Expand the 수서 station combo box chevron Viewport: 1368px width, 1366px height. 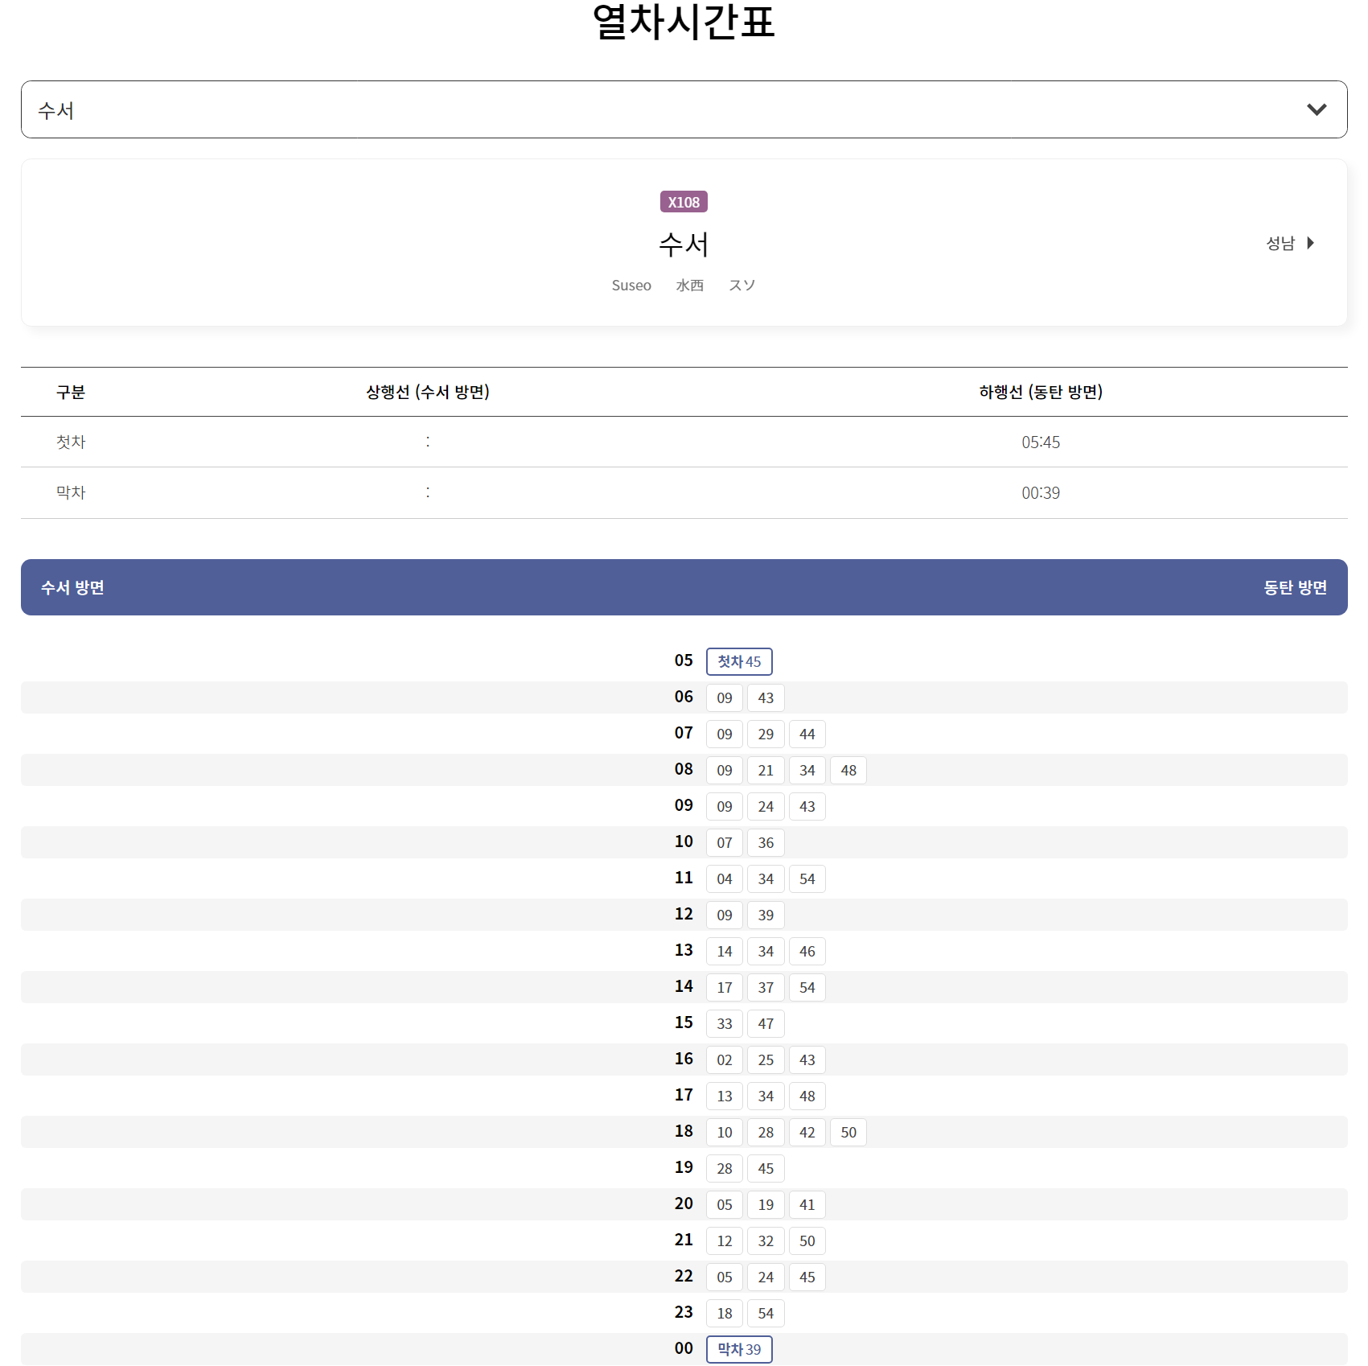(1317, 109)
